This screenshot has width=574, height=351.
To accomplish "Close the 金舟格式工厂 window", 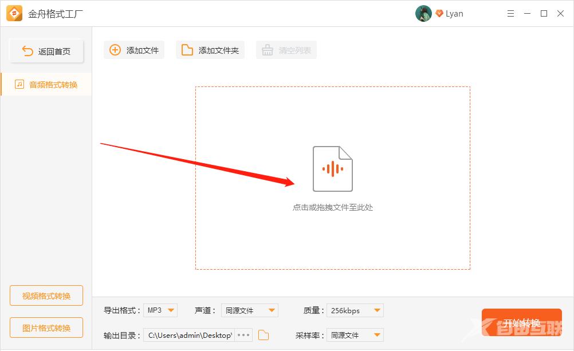I will [x=560, y=14].
